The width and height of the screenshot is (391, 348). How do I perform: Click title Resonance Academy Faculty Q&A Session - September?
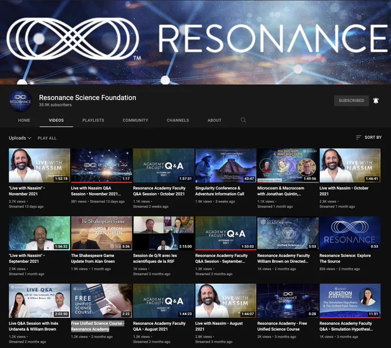pos(221,258)
